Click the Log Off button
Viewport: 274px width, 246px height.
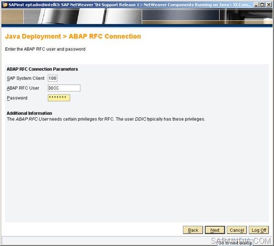pos(259,230)
